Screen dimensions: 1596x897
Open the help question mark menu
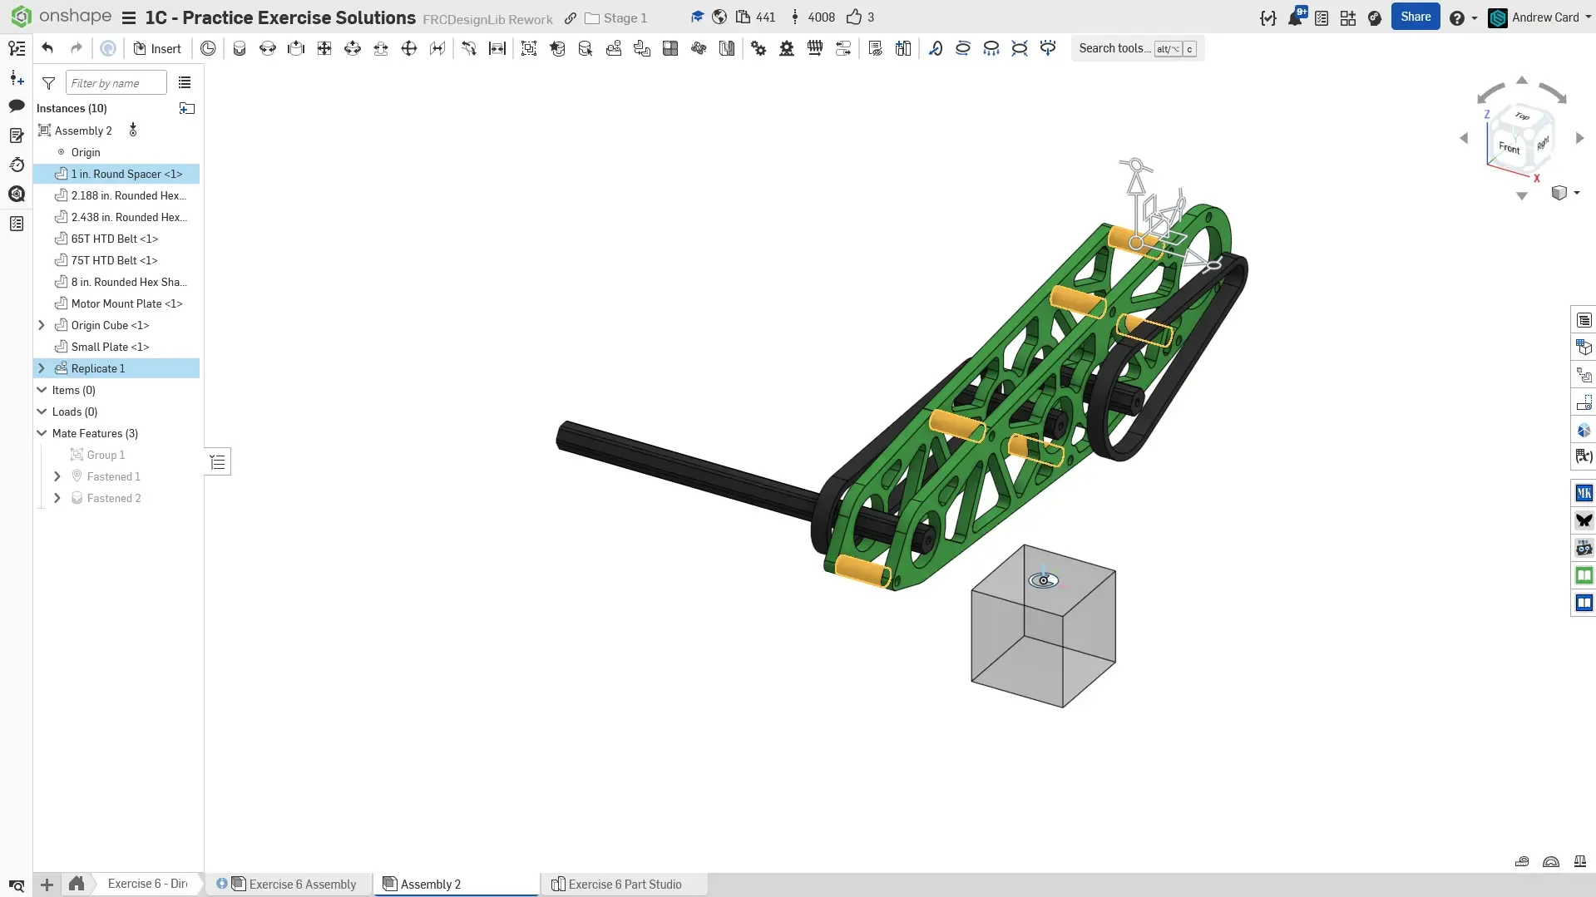1456,17
